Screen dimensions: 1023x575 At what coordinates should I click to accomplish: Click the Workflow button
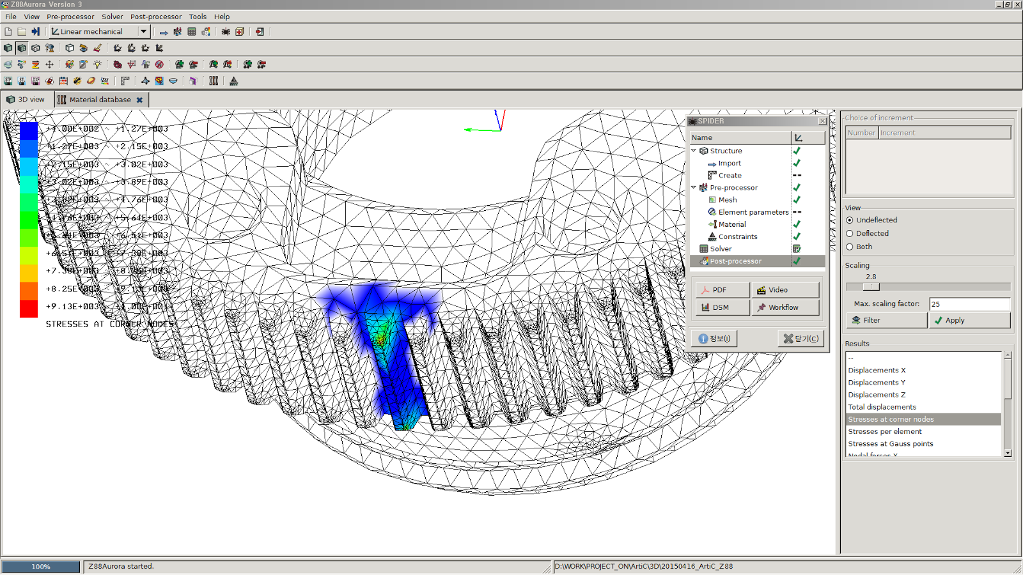point(785,307)
